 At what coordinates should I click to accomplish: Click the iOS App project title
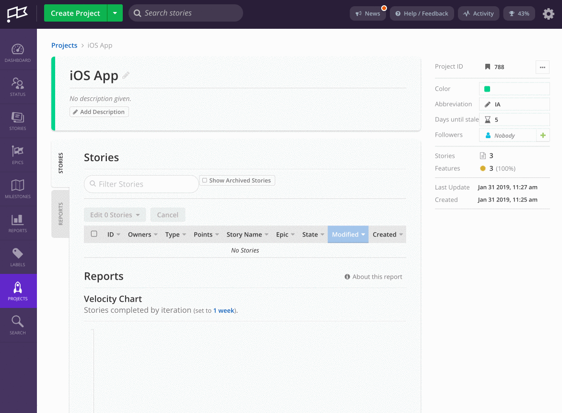(94, 76)
